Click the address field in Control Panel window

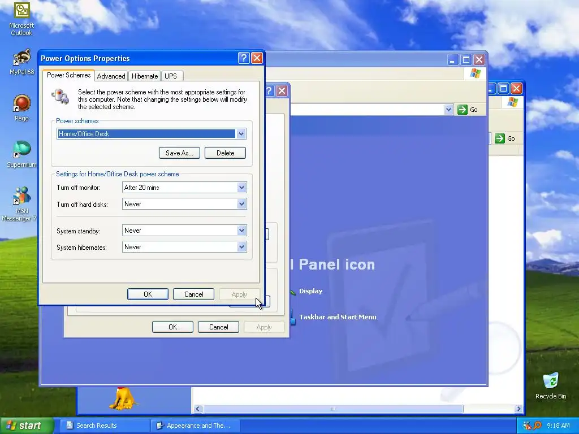coord(367,109)
